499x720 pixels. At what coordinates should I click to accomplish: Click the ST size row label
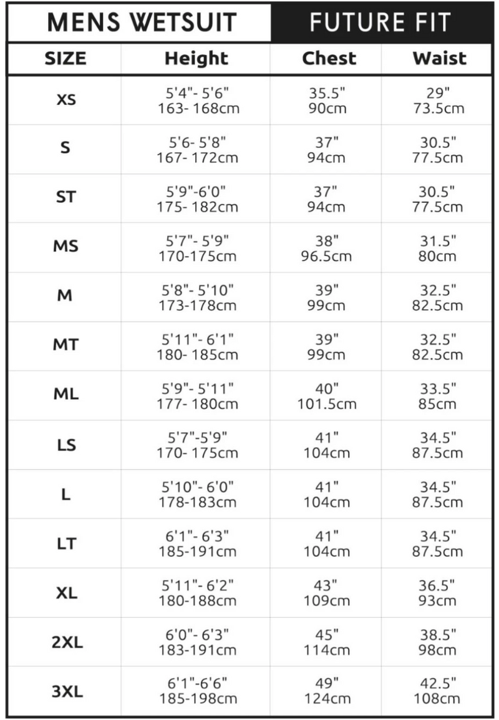point(65,197)
